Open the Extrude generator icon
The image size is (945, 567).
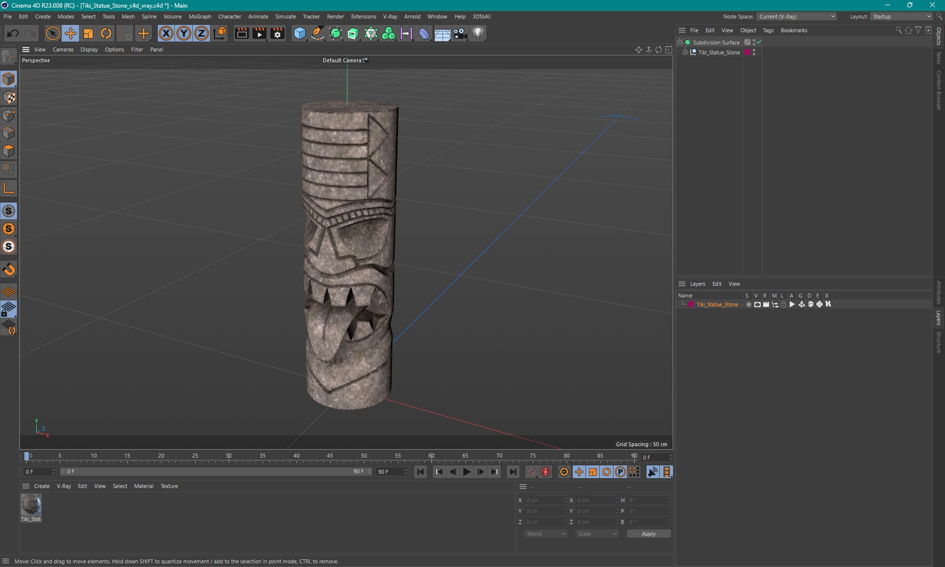[x=353, y=34]
